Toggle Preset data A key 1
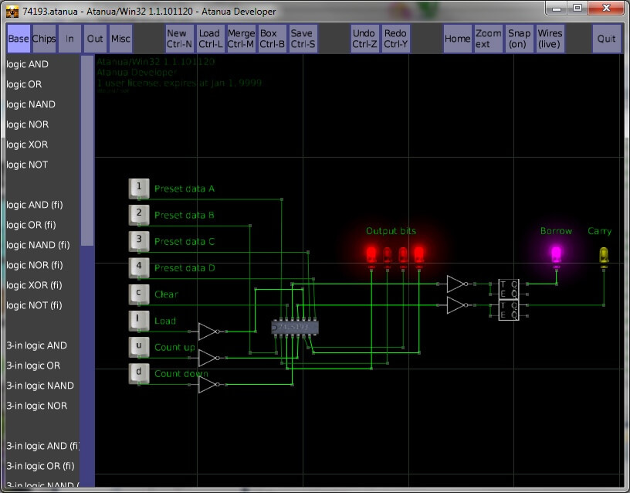630x493 pixels. 139,188
